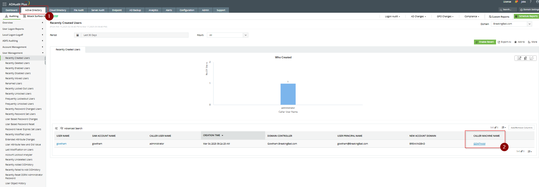Click the calendar icon beside Period
This screenshot has height=187, width=539.
(77, 35)
